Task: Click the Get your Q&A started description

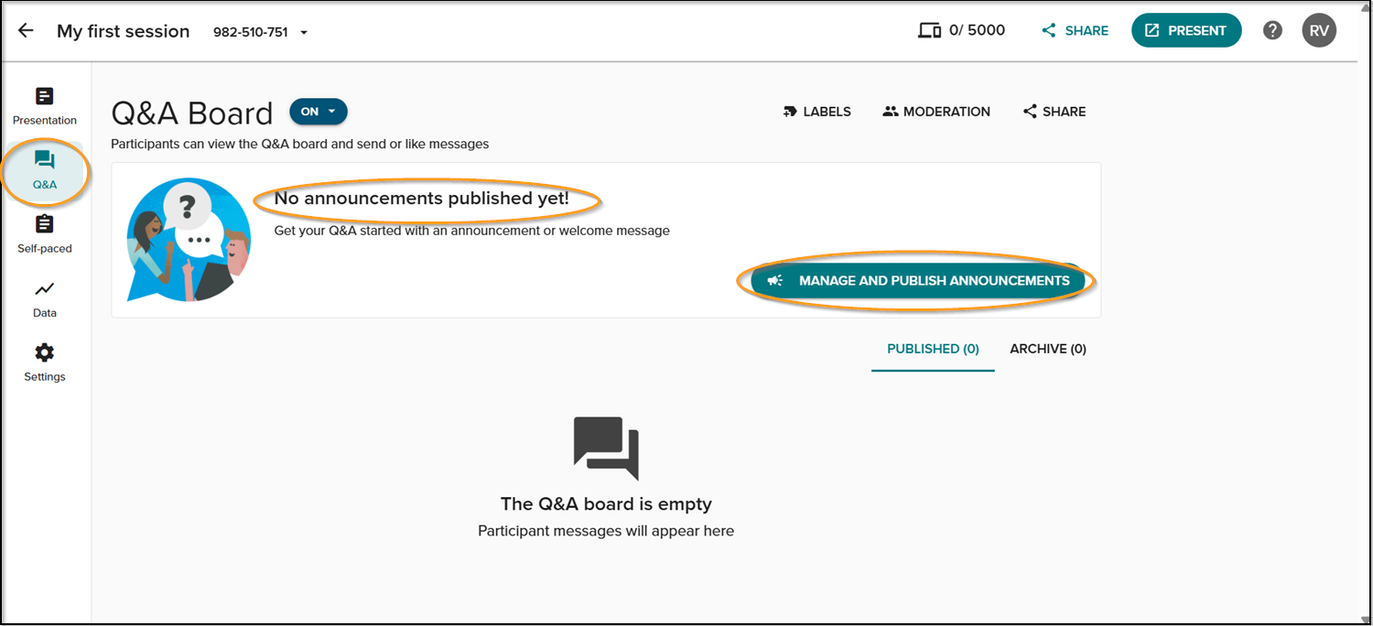Action: [x=472, y=231]
